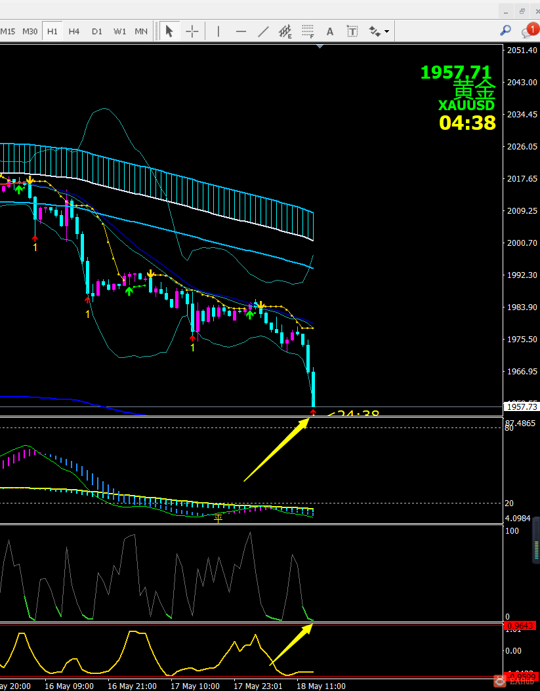540x691 pixels.
Task: Click the 16 May 21:00 time label
Action: click(131, 686)
